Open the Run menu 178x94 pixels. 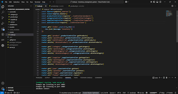[31, 2]
